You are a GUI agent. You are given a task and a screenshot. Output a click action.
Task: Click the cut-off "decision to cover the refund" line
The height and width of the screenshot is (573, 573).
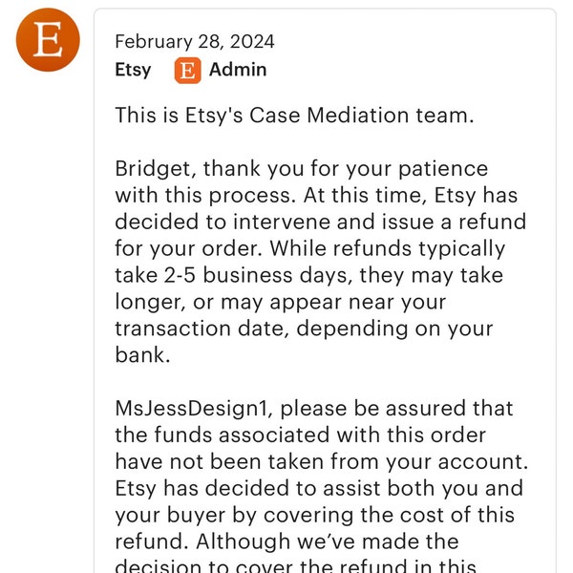[295, 565]
